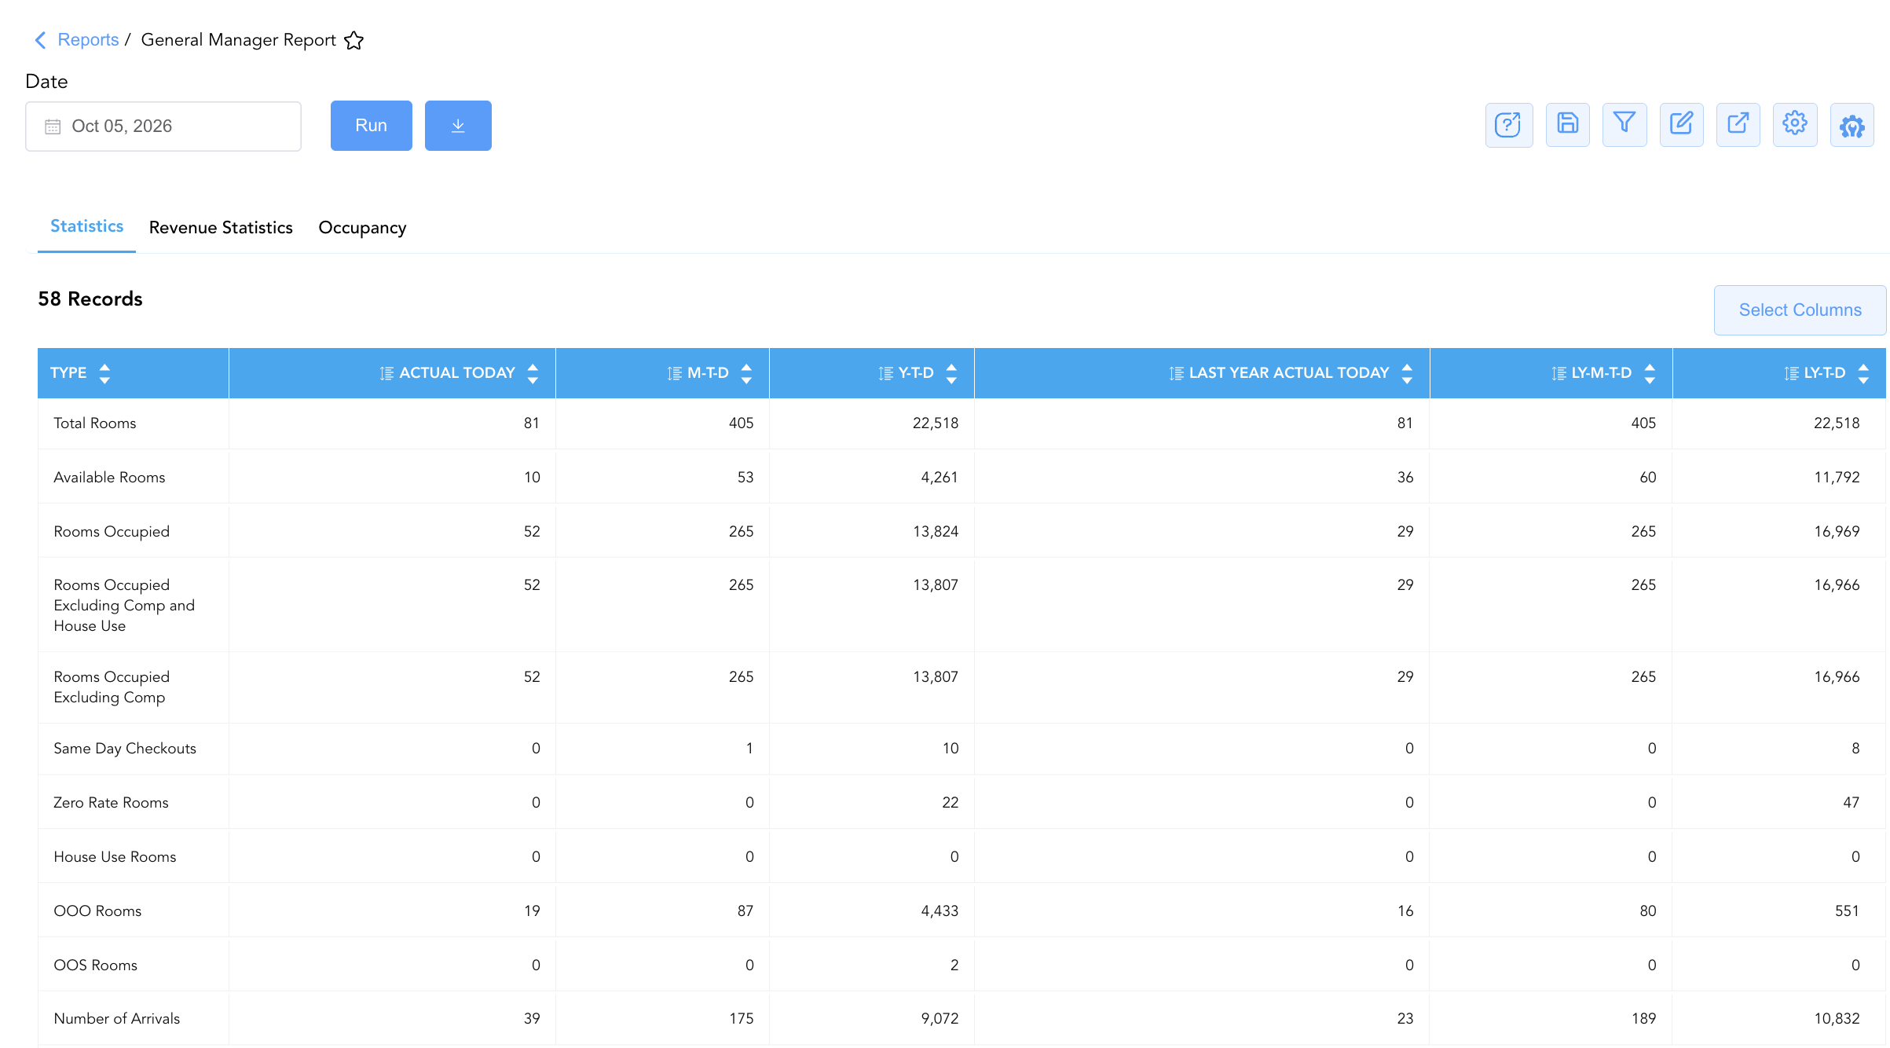Open the help question-mark icon
1890x1048 pixels.
[1508, 124]
